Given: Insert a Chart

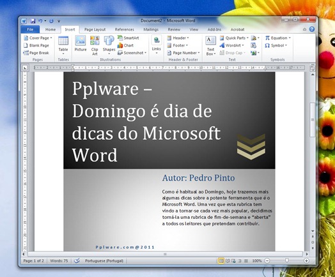Looking at the screenshot, I should 125,45.
